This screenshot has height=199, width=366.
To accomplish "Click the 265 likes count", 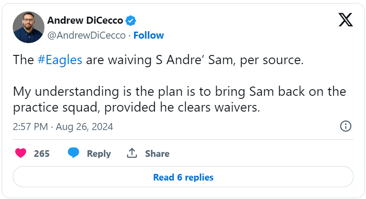I will 42,154.
